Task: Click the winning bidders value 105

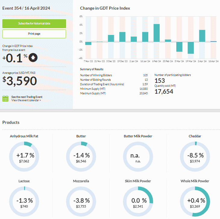Action: (145, 75)
